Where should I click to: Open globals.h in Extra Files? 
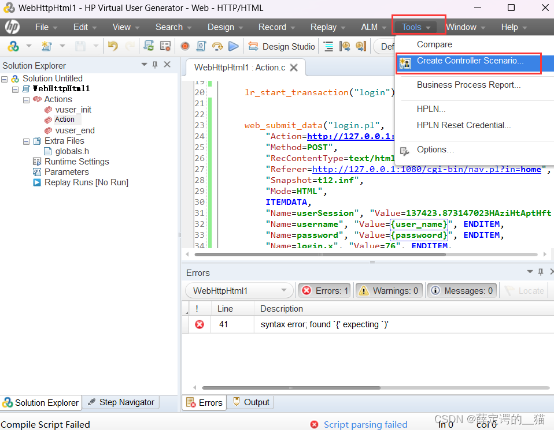(72, 151)
